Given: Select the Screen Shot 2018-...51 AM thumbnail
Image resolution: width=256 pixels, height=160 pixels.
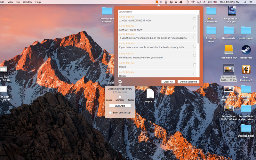Looking at the screenshot, I should [228, 69].
